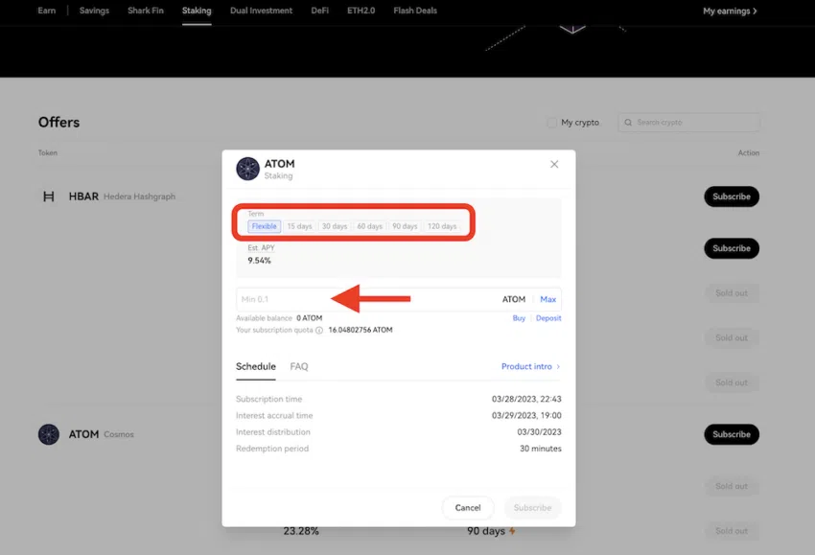Image resolution: width=815 pixels, height=555 pixels.
Task: Click Subscribe in ATOM Cosmos row
Action: pos(732,434)
